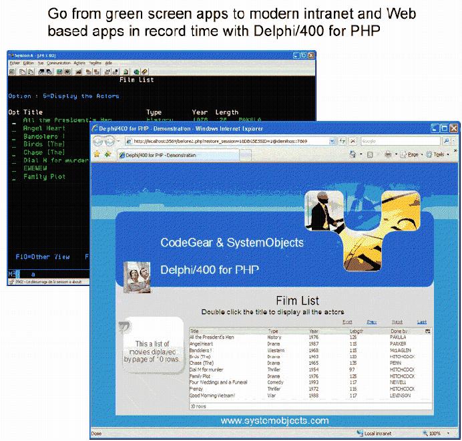Click the First link above the film table
The image size is (462, 441).
347,322
